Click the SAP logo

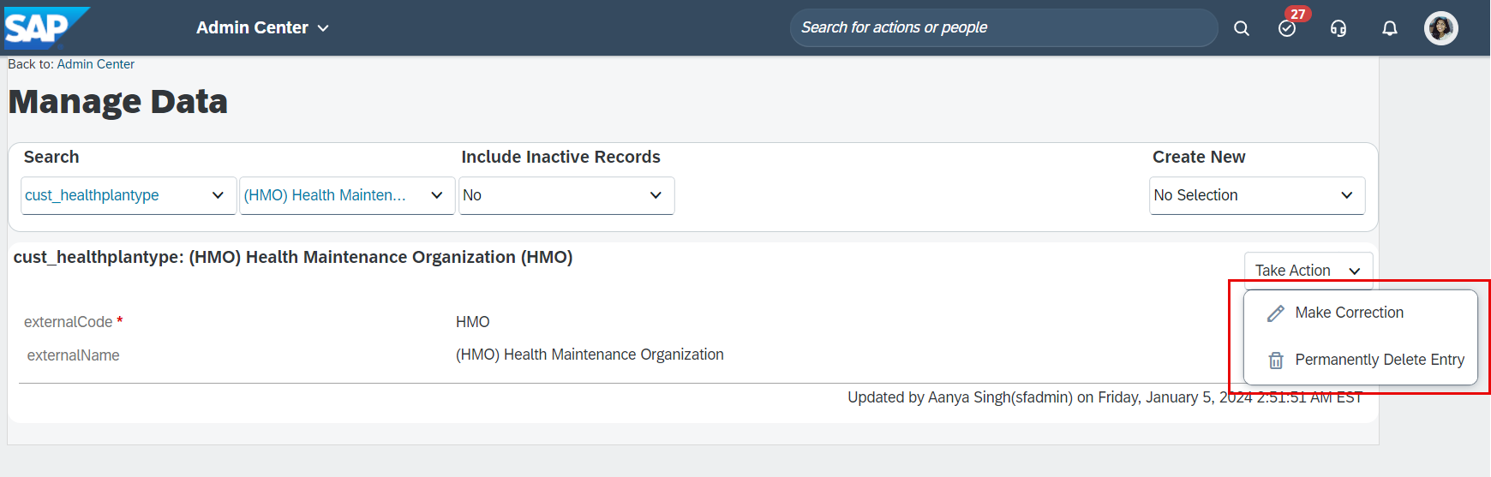point(46,27)
